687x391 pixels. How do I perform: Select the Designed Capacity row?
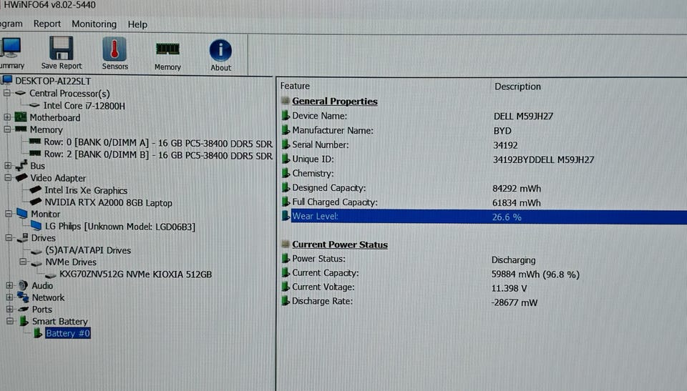(484, 188)
